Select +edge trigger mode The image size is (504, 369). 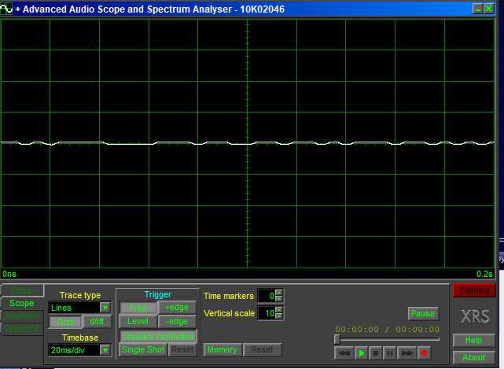click(177, 307)
